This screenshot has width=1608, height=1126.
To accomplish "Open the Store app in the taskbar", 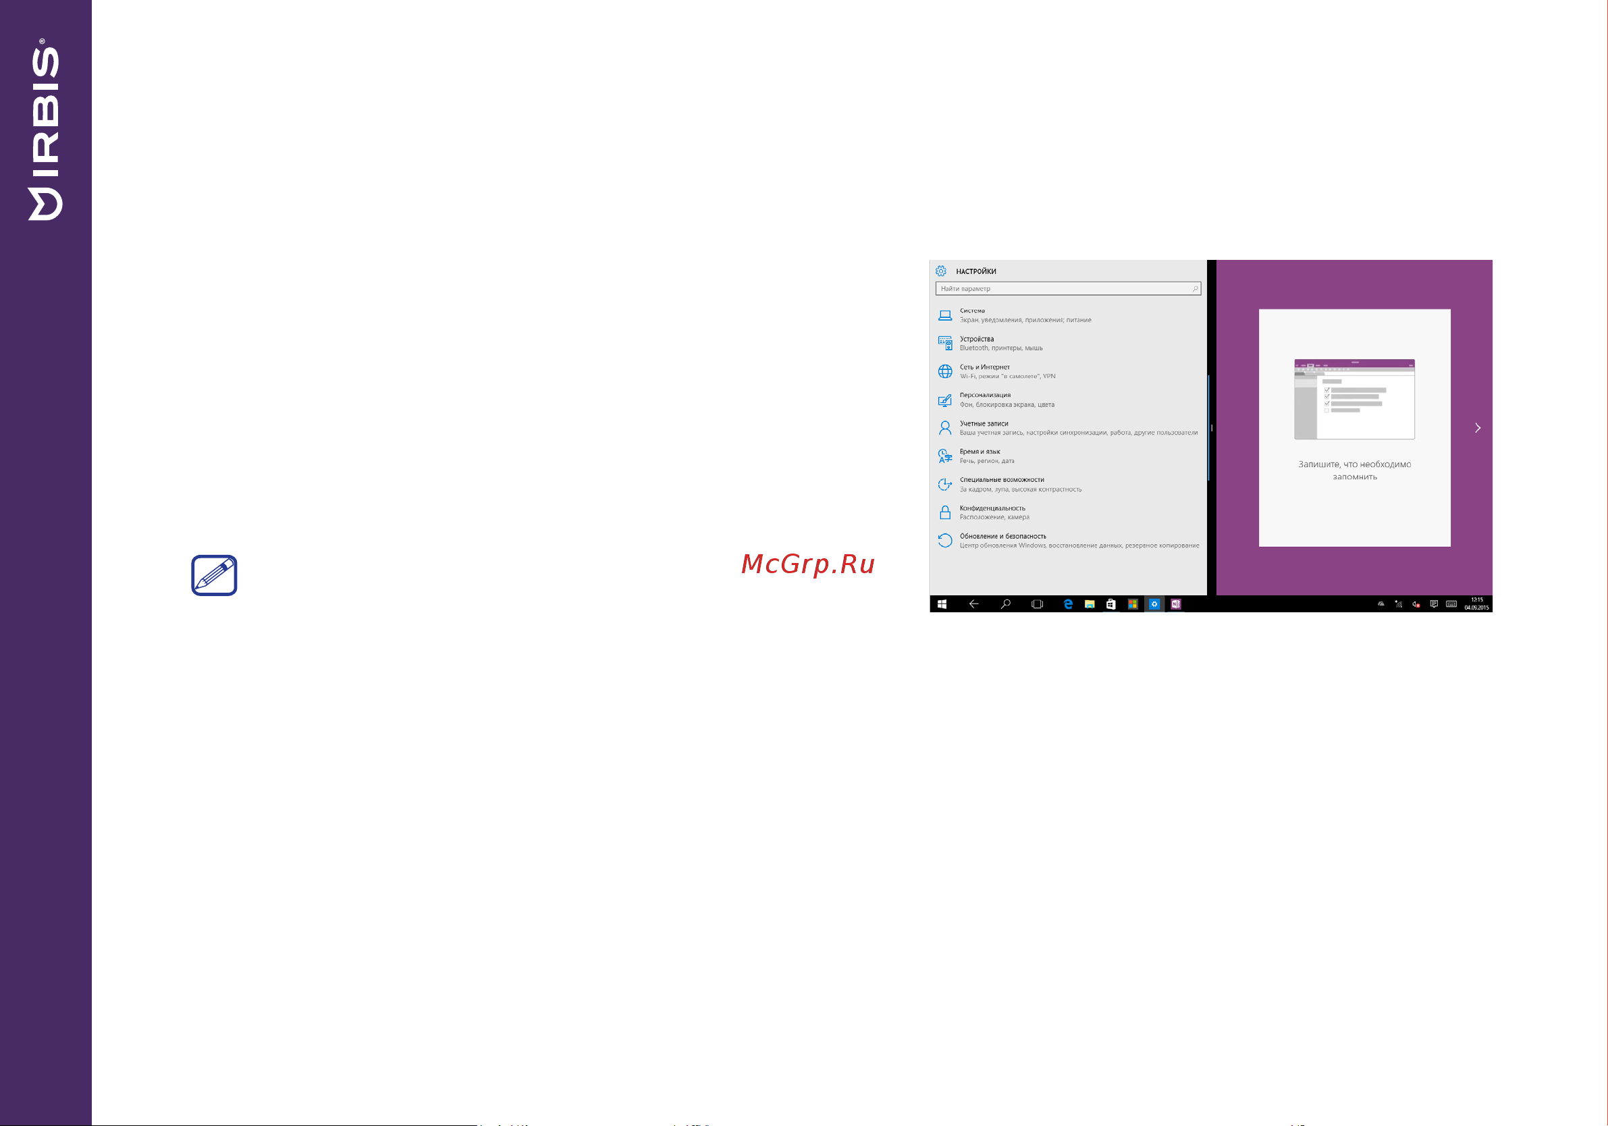I will [1110, 604].
